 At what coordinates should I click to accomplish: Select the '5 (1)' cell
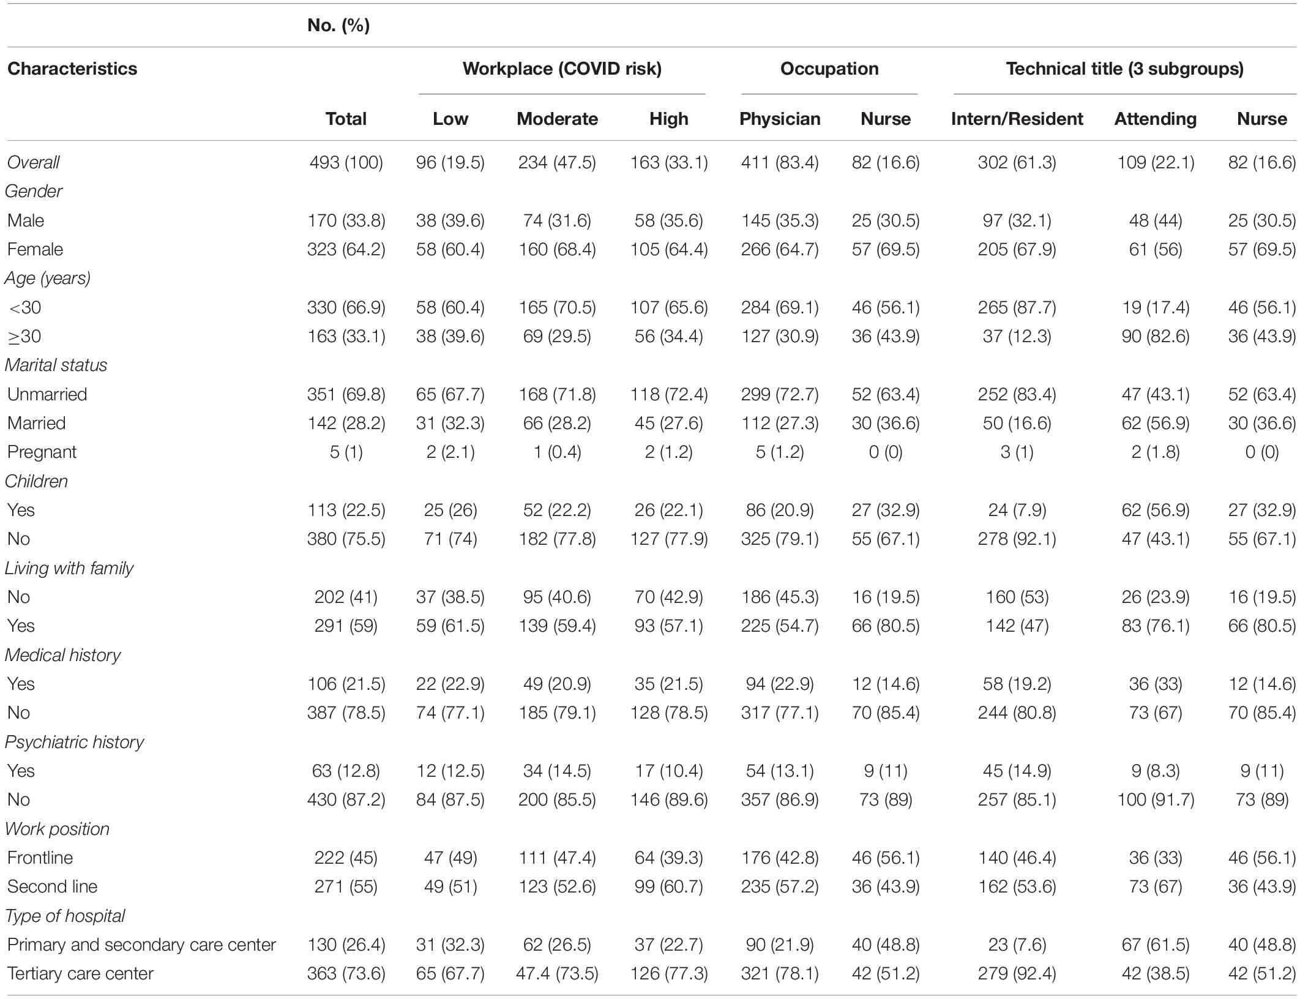point(346,452)
